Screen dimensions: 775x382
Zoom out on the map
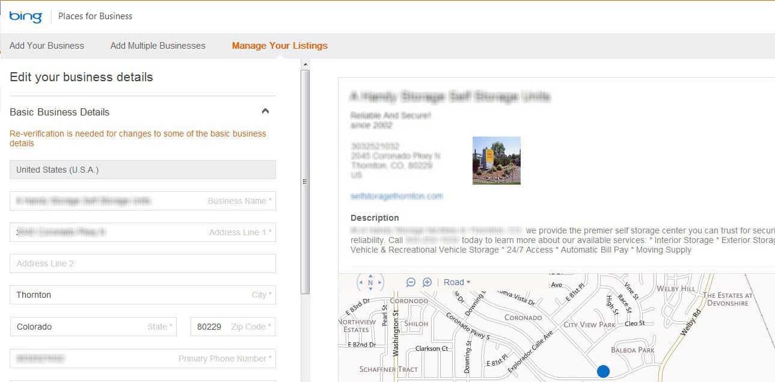[411, 282]
